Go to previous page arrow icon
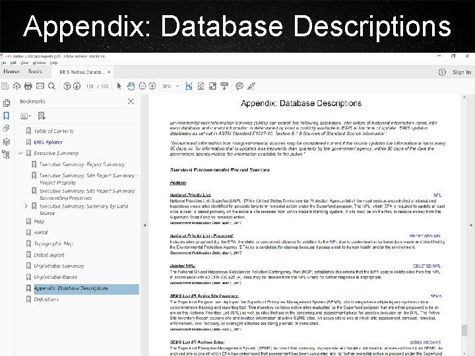The height and width of the screenshot is (356, 475). (x=67, y=86)
